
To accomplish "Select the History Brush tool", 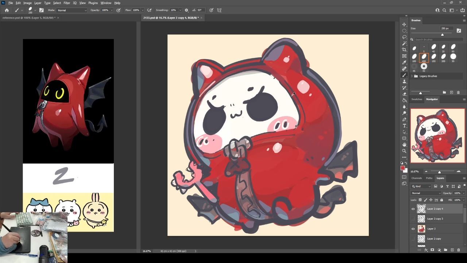I will 404,88.
